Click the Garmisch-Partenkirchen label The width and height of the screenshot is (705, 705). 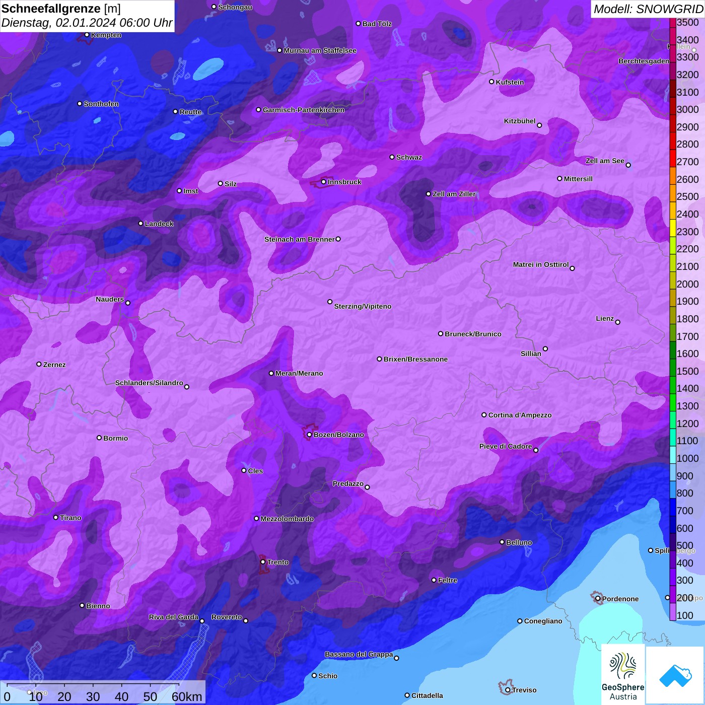[x=304, y=110]
